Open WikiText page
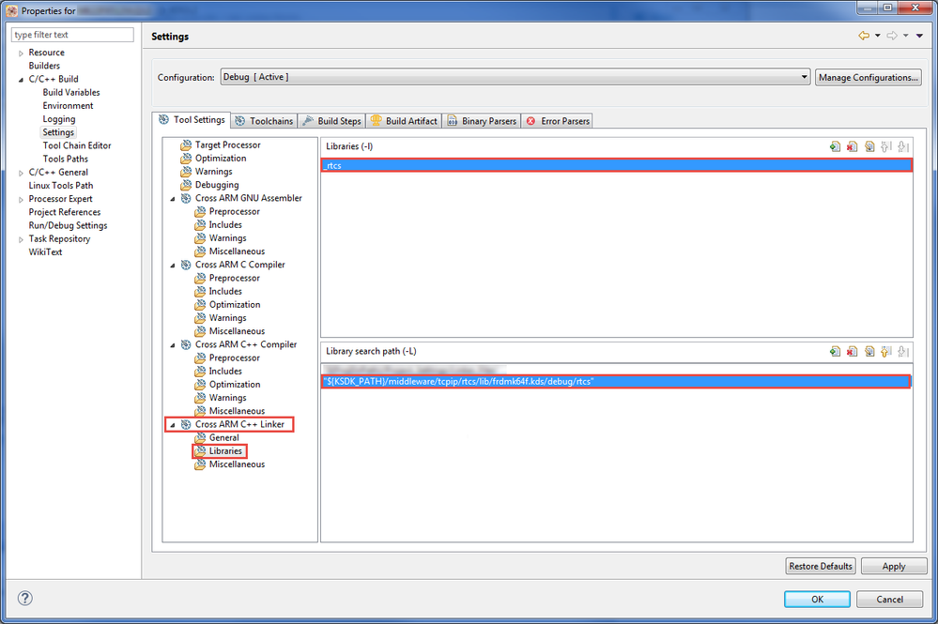This screenshot has height=624, width=938. pos(45,252)
